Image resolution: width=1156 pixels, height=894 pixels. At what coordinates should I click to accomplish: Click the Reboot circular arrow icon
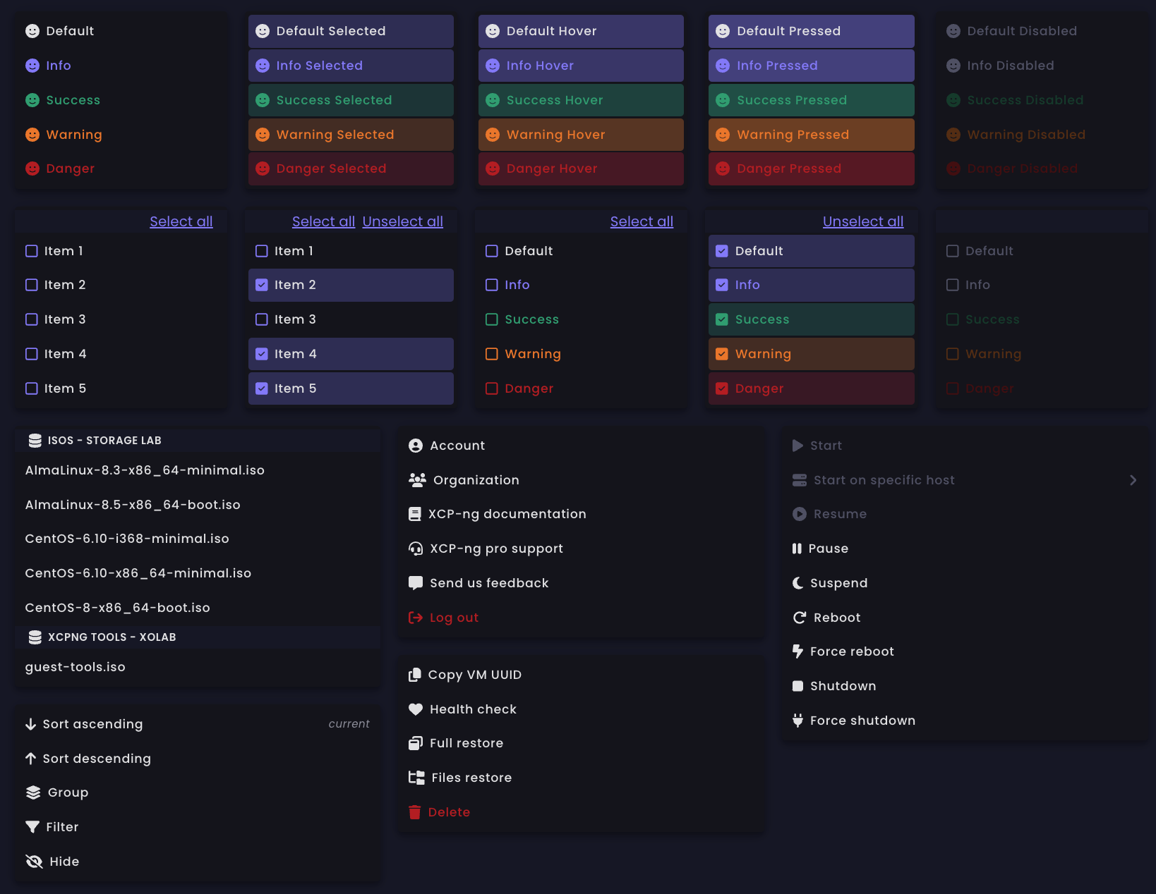click(x=799, y=618)
